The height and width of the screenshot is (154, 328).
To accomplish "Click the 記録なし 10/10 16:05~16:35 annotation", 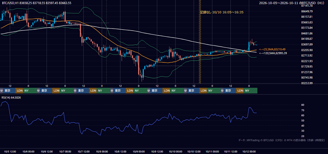I will [x=222, y=12].
